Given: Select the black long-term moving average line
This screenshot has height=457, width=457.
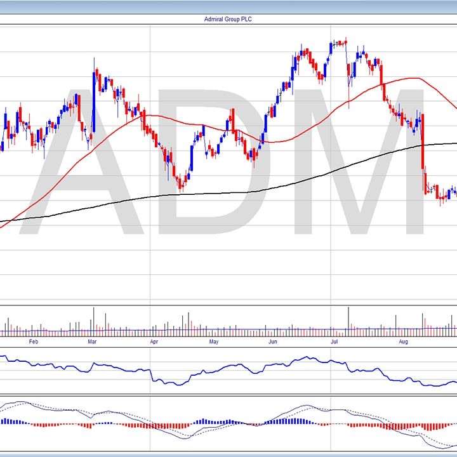Looking at the screenshot, I should 254,190.
